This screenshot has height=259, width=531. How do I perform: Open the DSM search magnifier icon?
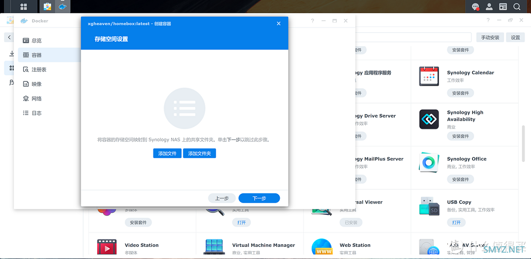point(517,6)
